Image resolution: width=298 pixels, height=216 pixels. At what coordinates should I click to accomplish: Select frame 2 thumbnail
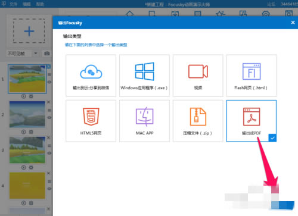coord(27,114)
